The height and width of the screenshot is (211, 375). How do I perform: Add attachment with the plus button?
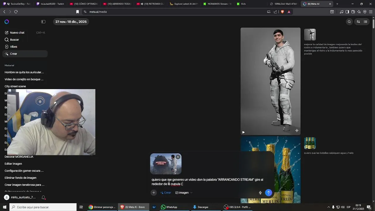(x=154, y=193)
